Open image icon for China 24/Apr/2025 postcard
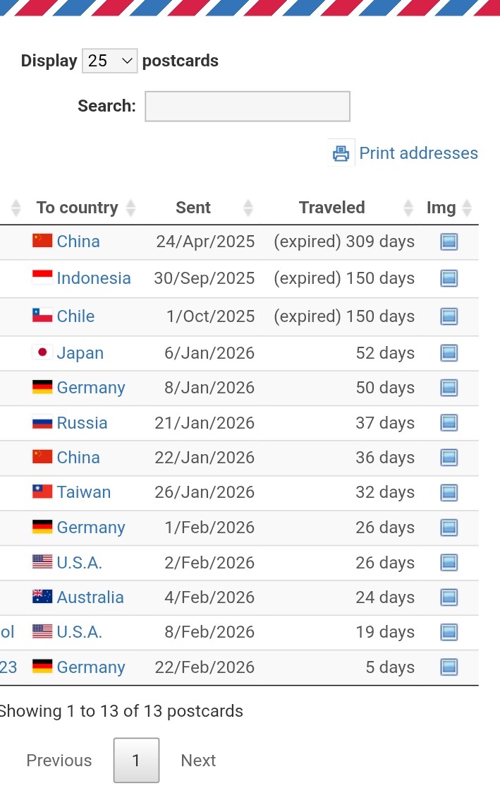Screen dimensions: 500x786 click(449, 242)
